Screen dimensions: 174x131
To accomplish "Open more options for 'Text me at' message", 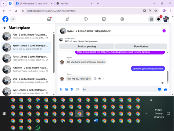I will pos(104,79).
